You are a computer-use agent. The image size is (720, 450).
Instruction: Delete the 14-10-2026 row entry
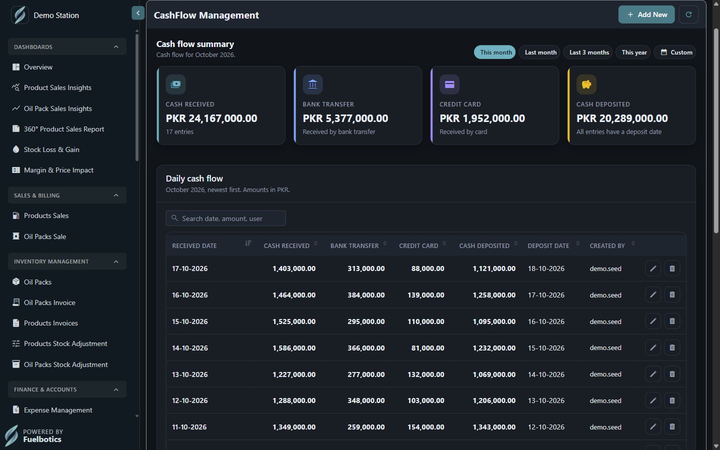pyautogui.click(x=672, y=347)
